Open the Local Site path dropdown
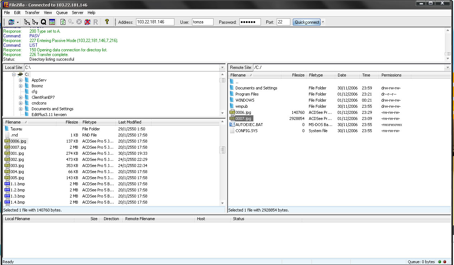This screenshot has width=454, height=265. [223, 68]
